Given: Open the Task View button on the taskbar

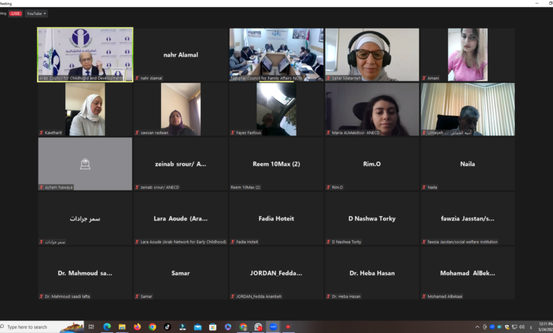Looking at the screenshot, I should click(x=91, y=327).
